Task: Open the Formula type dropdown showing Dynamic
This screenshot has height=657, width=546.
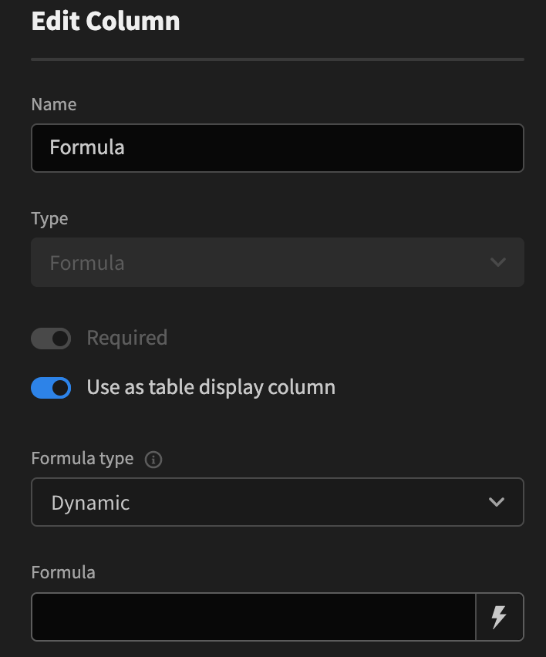Action: point(278,502)
